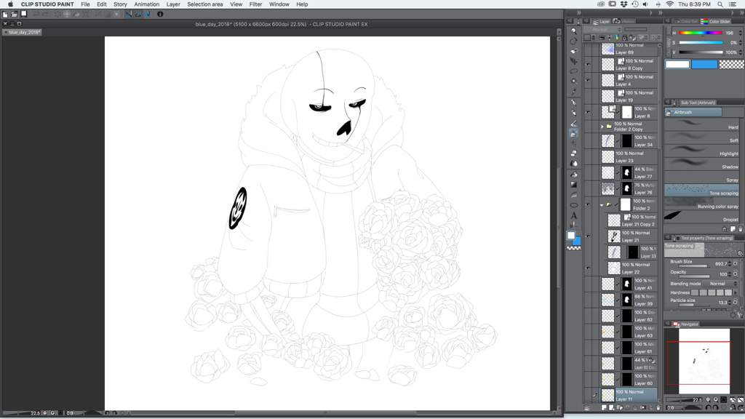Select the Brush tool
The width and height of the screenshot is (745, 419).
574,124
